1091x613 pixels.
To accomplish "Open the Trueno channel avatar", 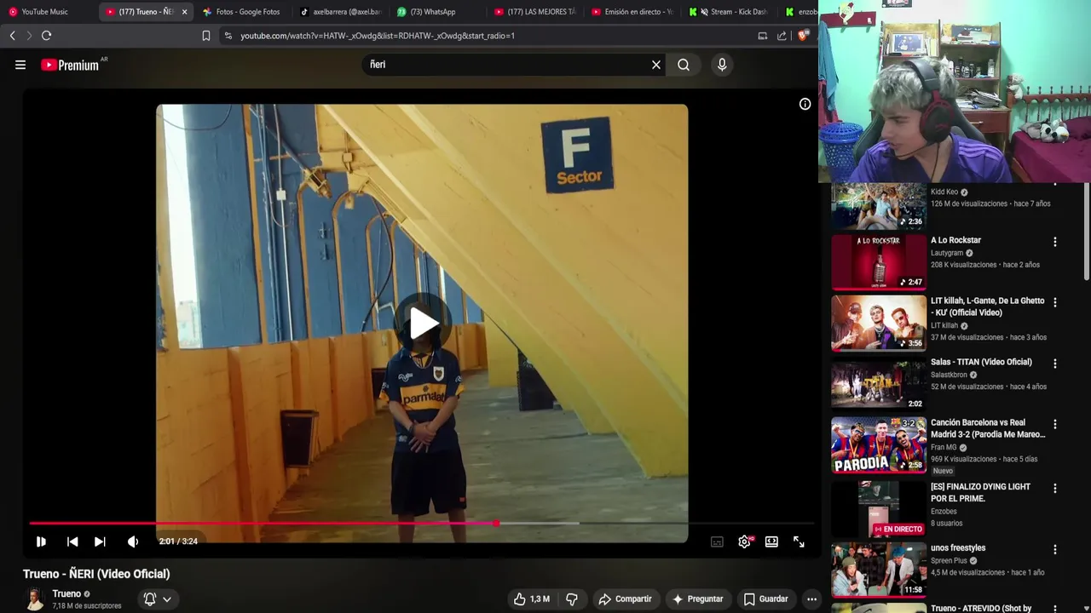I will pos(34,599).
